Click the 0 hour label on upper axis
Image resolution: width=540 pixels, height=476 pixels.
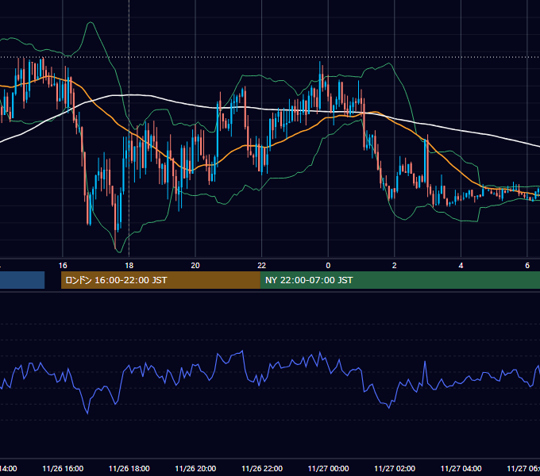point(328,266)
